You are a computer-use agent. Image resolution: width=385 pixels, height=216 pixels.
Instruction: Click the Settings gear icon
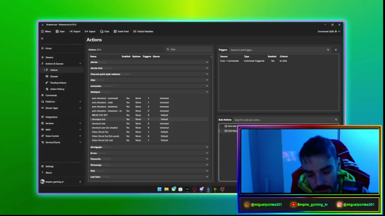(x=42, y=166)
